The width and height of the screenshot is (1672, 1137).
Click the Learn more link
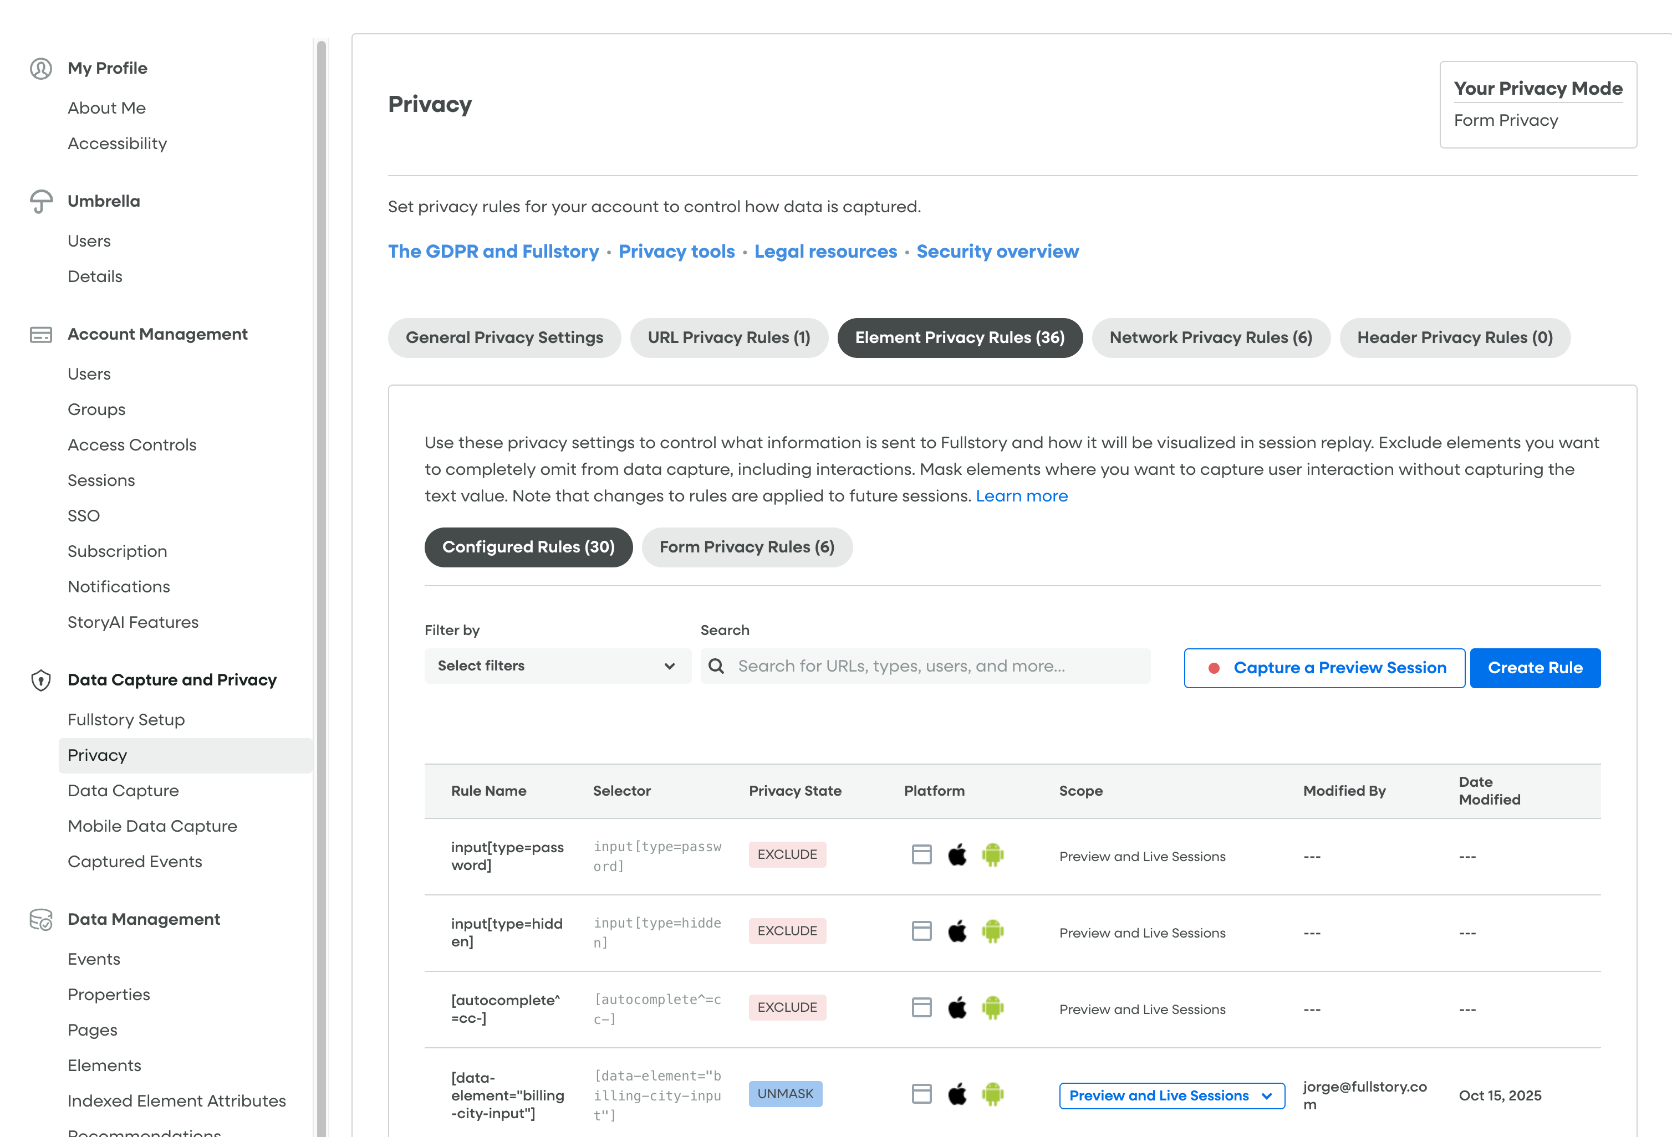(x=1022, y=496)
